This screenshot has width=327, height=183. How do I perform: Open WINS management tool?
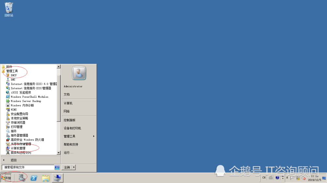[11, 110]
